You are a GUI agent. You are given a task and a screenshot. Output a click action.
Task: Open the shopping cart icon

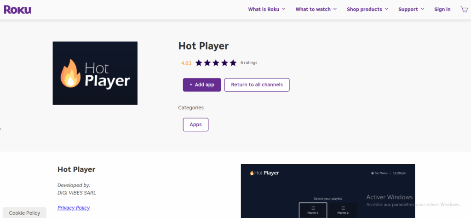click(464, 9)
